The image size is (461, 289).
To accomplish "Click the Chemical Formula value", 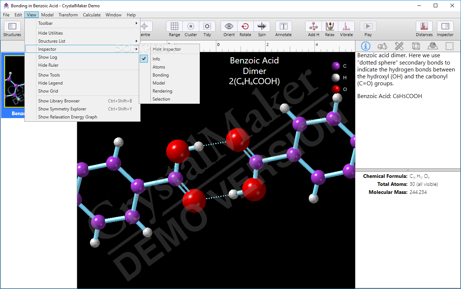I will [x=419, y=176].
